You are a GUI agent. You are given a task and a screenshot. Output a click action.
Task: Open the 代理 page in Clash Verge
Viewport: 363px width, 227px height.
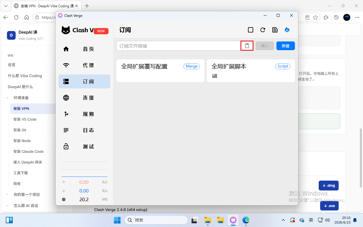(84, 65)
